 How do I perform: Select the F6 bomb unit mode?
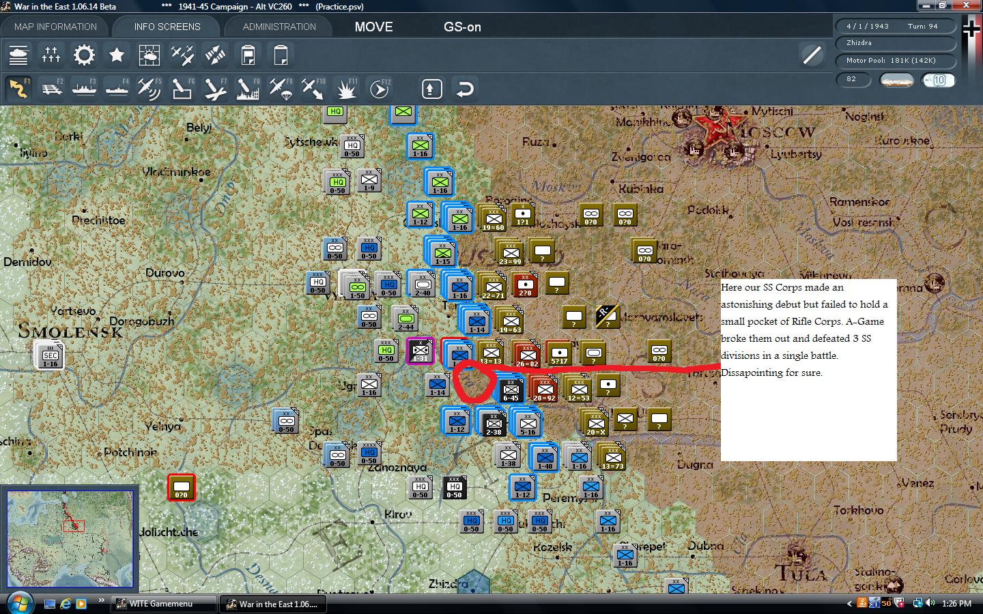182,89
